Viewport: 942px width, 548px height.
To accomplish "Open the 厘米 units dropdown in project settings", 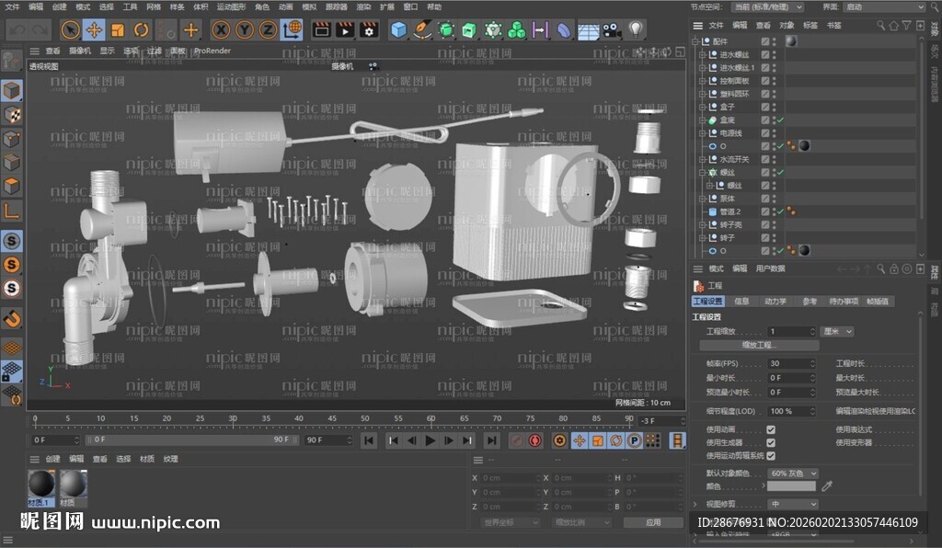I will pos(837,331).
